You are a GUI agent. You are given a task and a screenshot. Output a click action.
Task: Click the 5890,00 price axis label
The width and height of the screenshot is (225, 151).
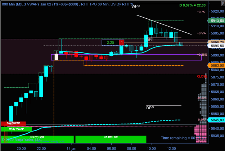pos(217,55)
